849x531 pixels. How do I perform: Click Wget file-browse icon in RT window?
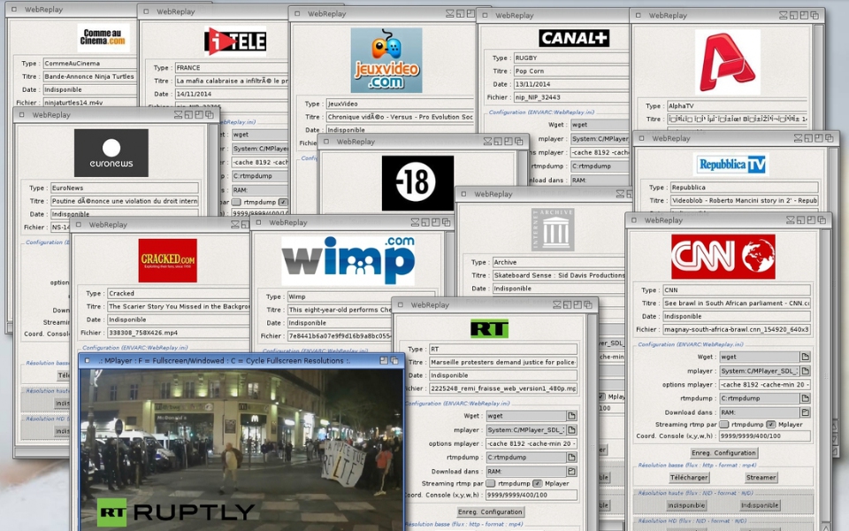pos(571,416)
